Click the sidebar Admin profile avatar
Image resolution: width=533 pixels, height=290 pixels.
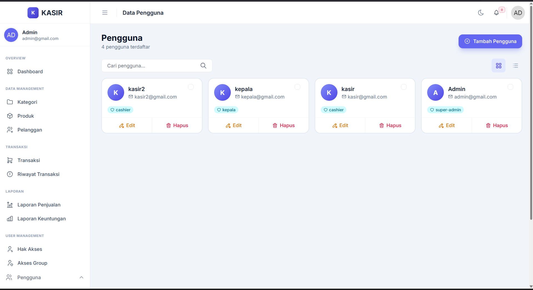(x=11, y=35)
